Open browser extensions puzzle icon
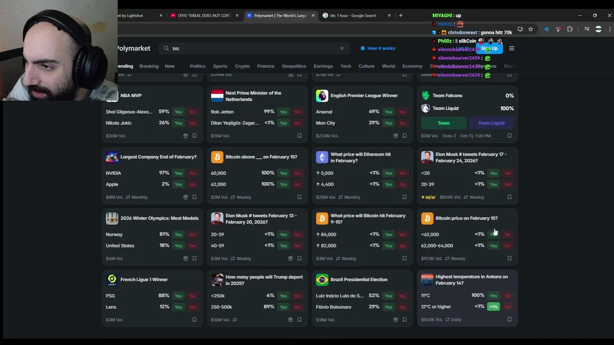Viewport: 614px width, 345px height. [x=570, y=29]
